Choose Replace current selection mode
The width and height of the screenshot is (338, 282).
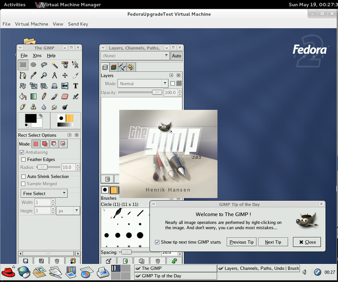[x=36, y=144]
